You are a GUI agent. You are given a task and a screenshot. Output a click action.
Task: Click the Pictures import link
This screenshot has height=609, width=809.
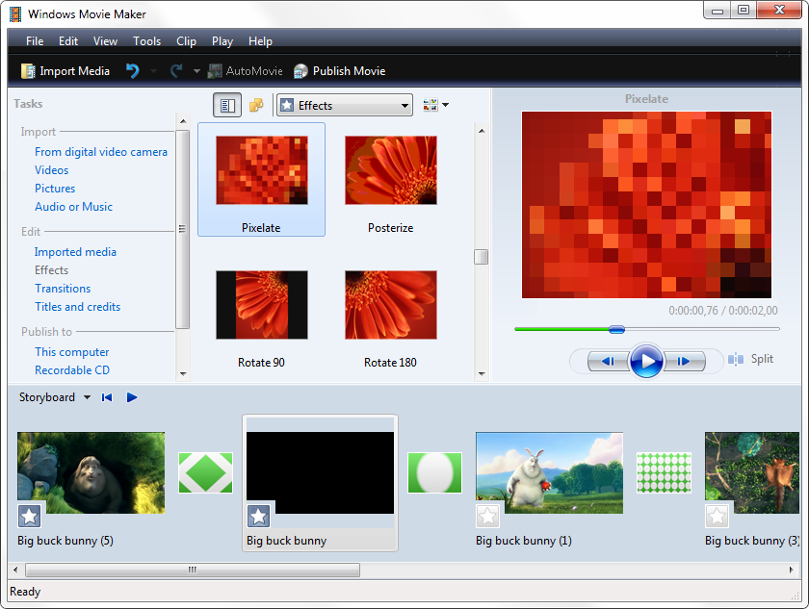(55, 188)
